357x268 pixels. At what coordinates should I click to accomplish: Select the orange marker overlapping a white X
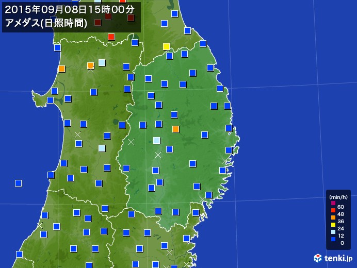click(x=91, y=65)
